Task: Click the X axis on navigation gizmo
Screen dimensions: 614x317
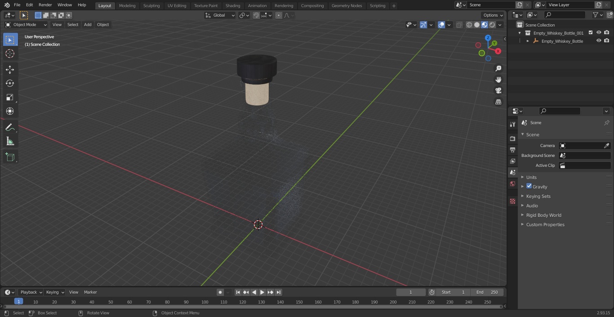Action: click(x=498, y=51)
